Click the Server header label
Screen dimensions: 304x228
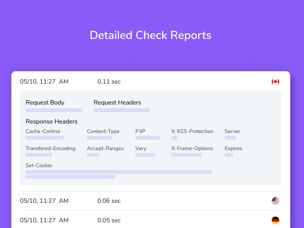pos(232,131)
